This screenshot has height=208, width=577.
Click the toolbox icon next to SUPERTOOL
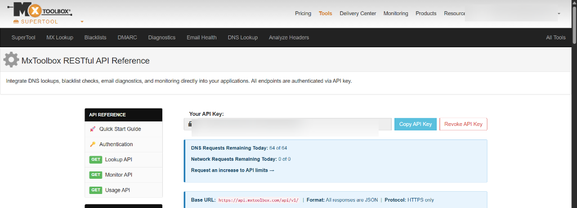(x=16, y=22)
